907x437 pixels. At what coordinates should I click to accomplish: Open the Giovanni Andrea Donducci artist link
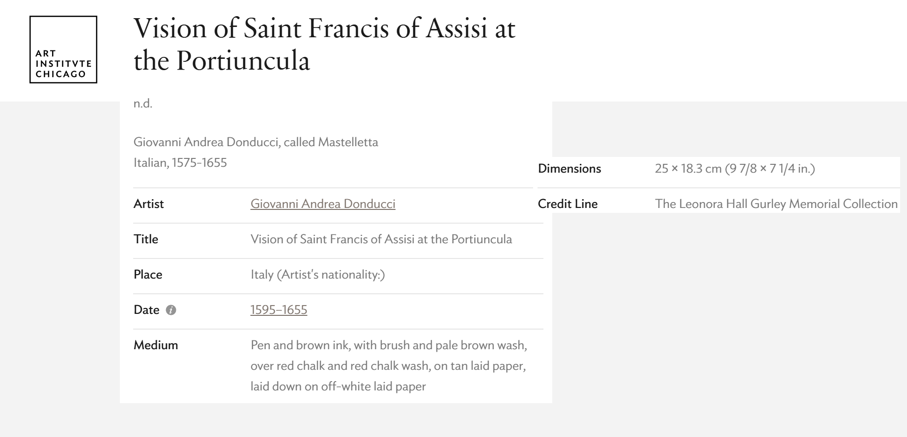point(322,204)
